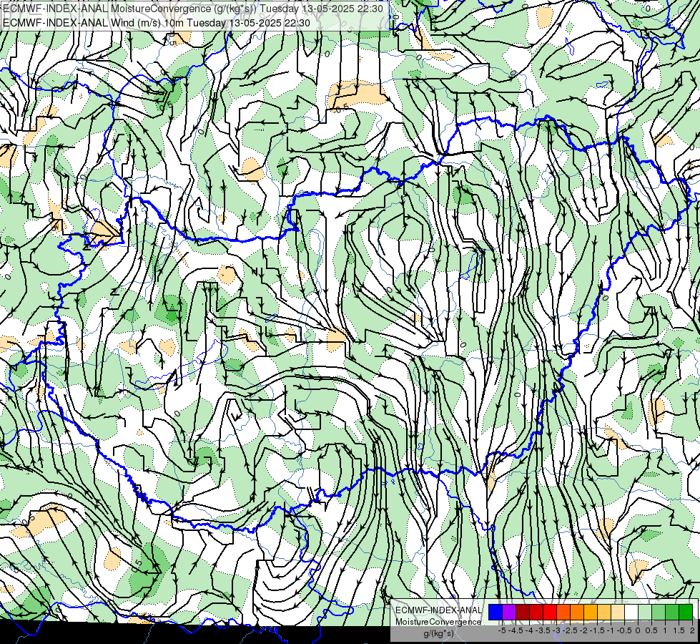This screenshot has width=700, height=644.
Task: Select the purple swatch between -5 and -4.5
Action: click(509, 613)
